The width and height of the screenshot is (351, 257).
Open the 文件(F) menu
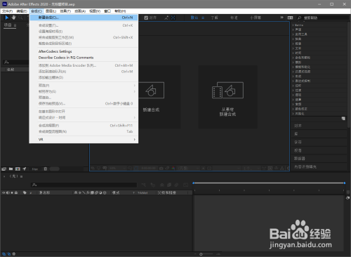coord(7,11)
